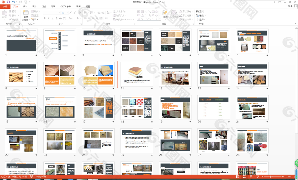Open the Character Spacing (AV) dropdown
The image size is (298, 180).
click(x=65, y=18)
